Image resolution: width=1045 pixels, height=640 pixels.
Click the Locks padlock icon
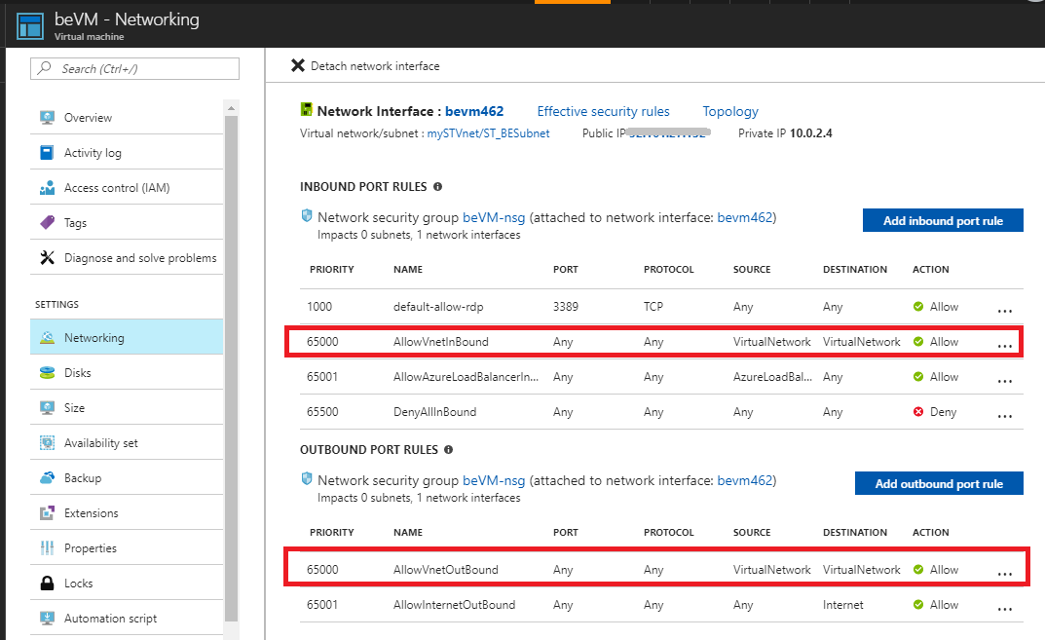pos(47,584)
